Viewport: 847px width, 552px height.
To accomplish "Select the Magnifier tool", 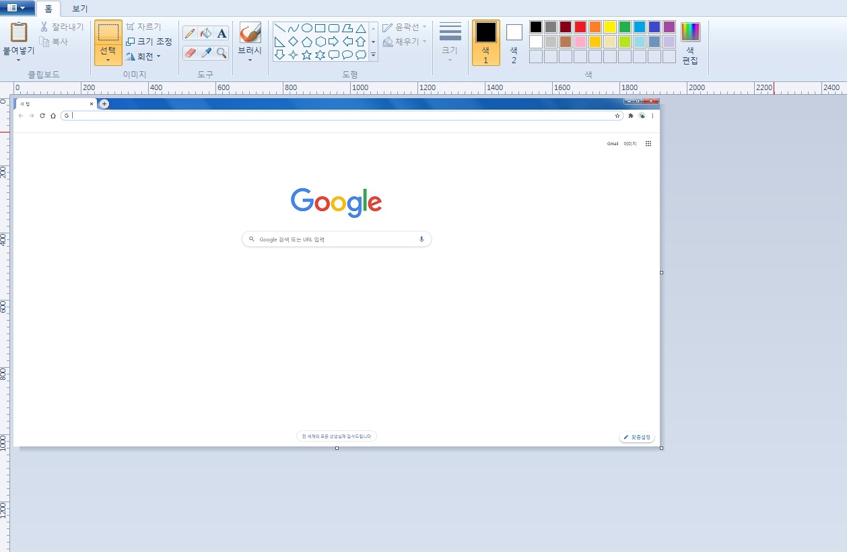I will pyautogui.click(x=222, y=52).
